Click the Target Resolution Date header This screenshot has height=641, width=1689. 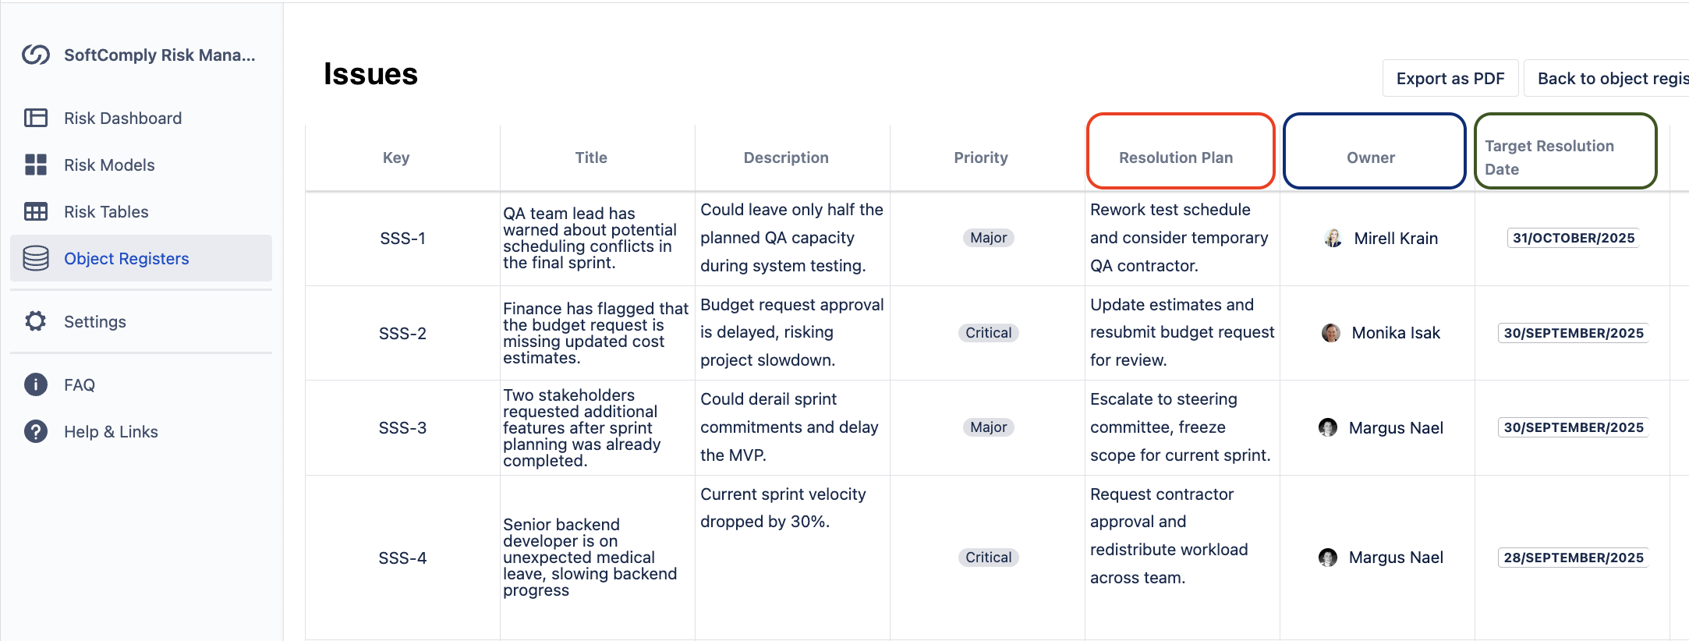(1549, 157)
